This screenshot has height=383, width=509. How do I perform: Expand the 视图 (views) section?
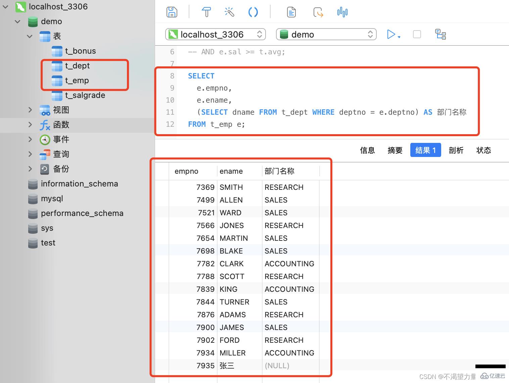30,110
